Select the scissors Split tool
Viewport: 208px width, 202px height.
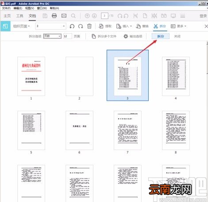pyautogui.click(x=160, y=26)
